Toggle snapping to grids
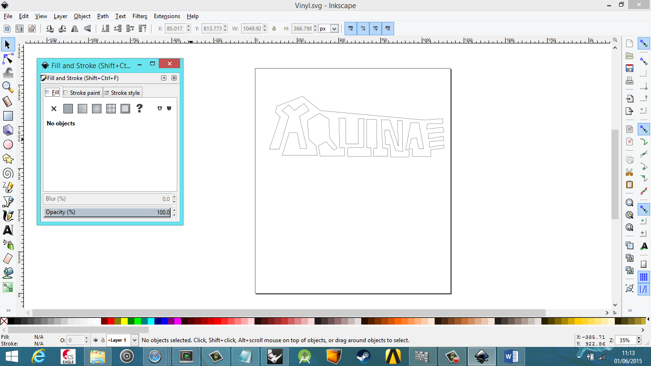 click(644, 277)
